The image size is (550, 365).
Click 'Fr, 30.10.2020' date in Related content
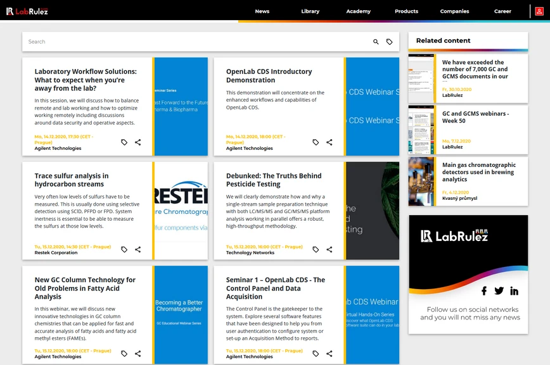click(457, 89)
